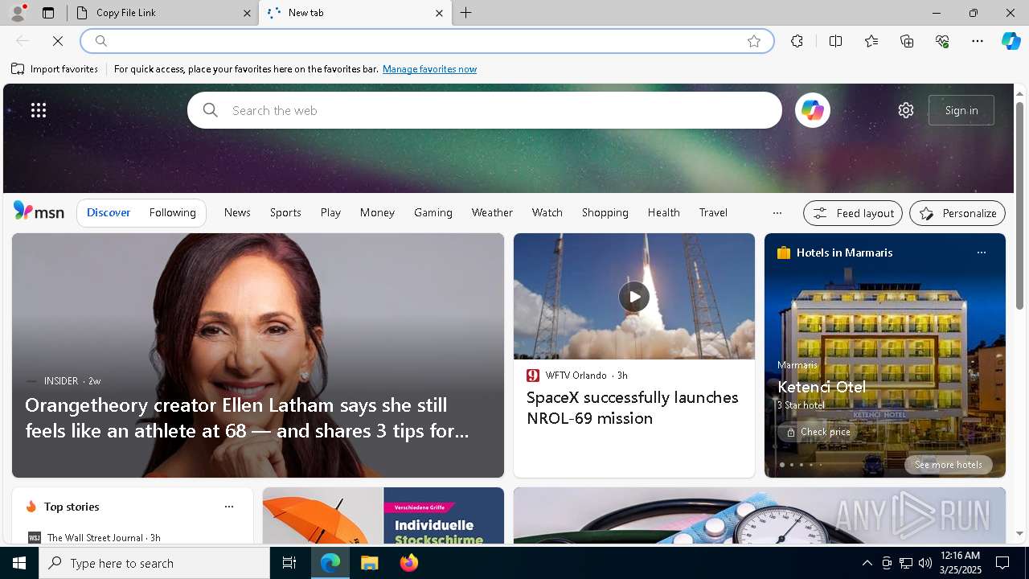Open the Shopping category
Image resolution: width=1029 pixels, height=579 pixels.
pos(605,212)
